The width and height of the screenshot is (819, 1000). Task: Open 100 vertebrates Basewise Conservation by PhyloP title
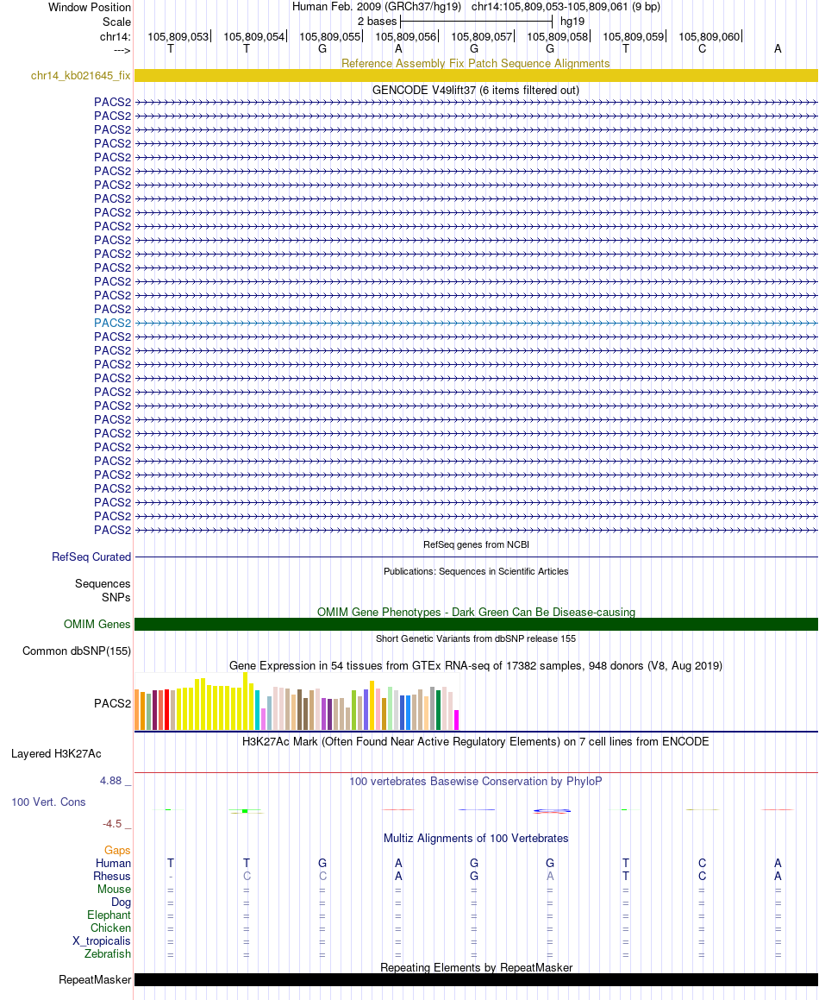click(x=476, y=781)
